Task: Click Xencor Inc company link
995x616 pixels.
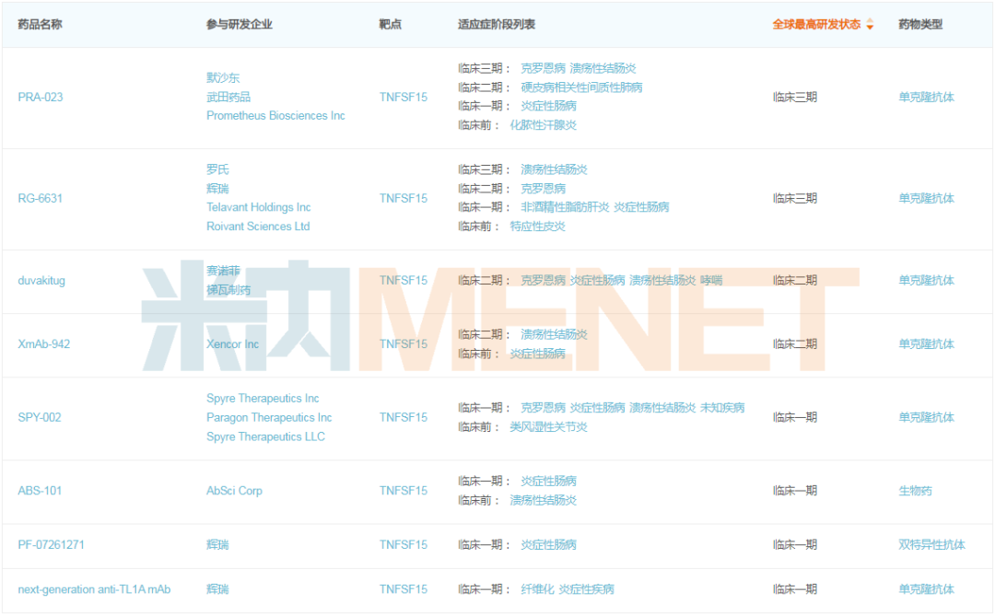Action: [232, 343]
